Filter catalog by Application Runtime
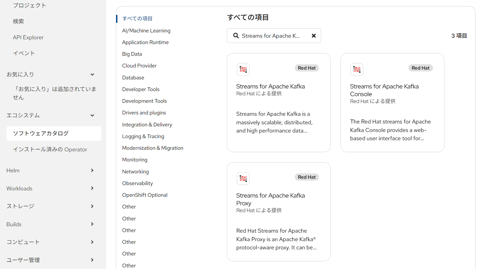 click(x=145, y=42)
